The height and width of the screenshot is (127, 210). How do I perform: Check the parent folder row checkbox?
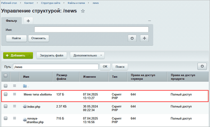(x=6, y=86)
